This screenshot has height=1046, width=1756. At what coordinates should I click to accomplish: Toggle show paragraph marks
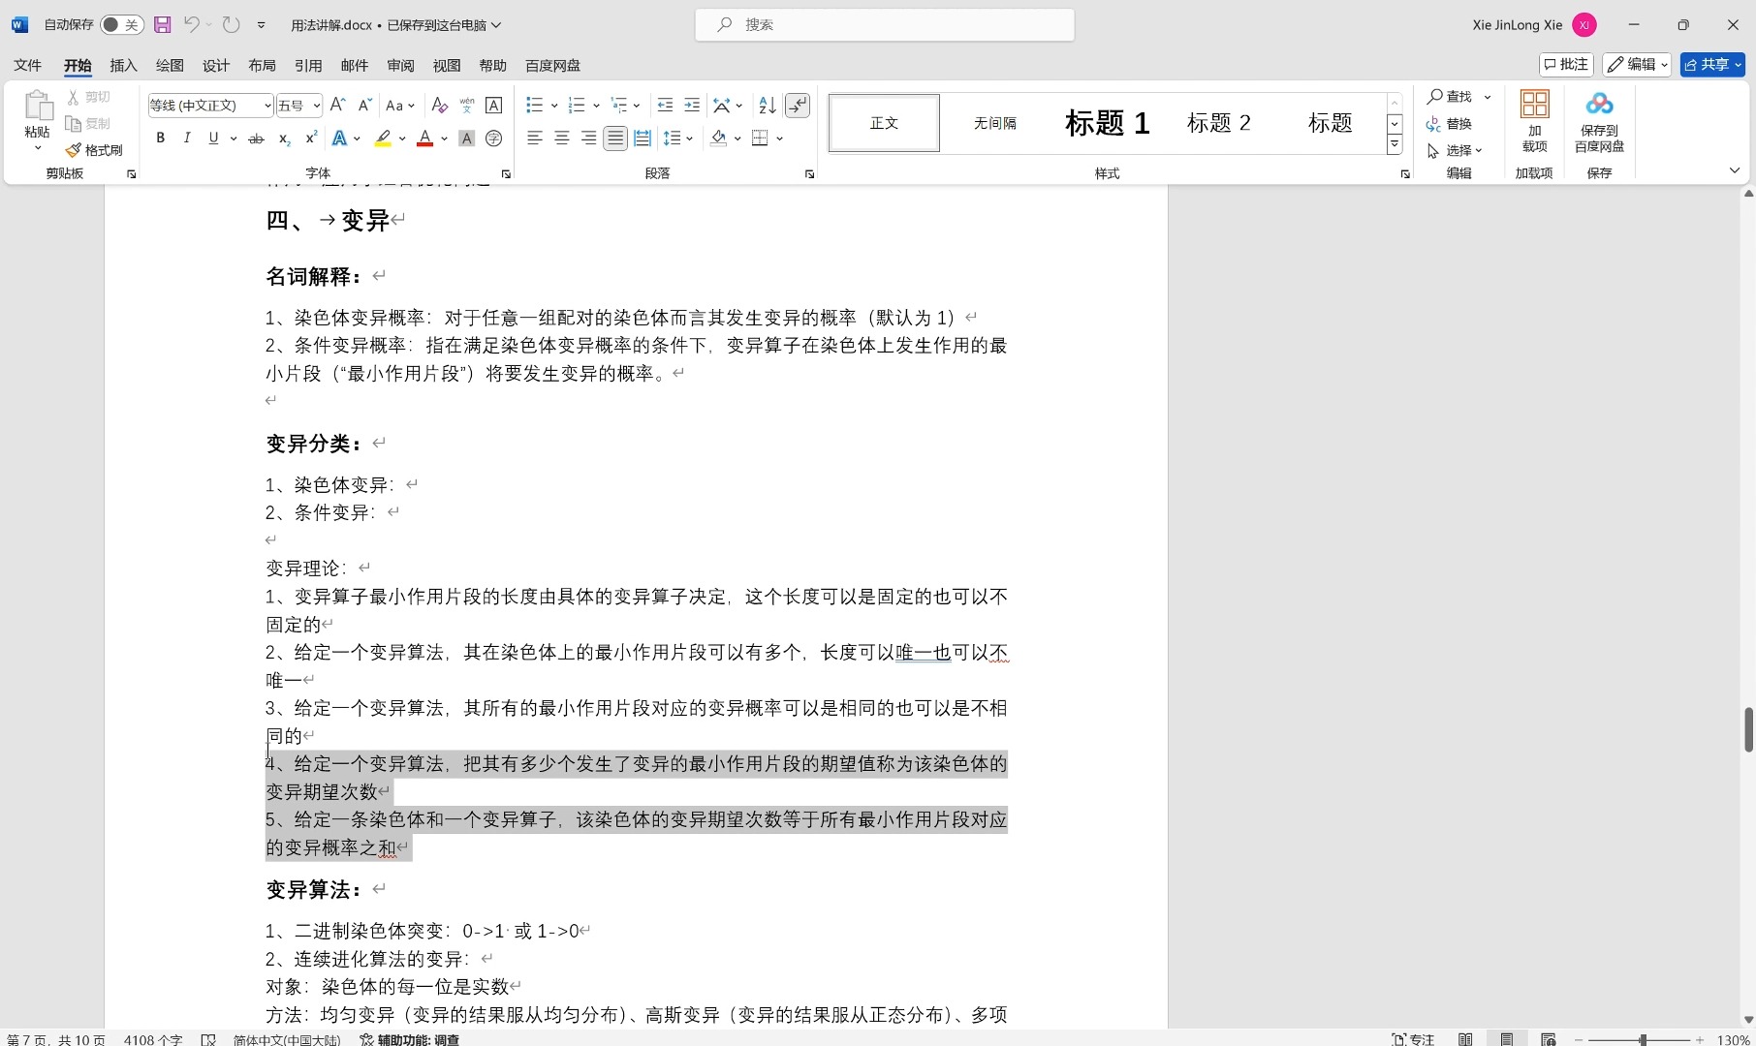(x=798, y=105)
